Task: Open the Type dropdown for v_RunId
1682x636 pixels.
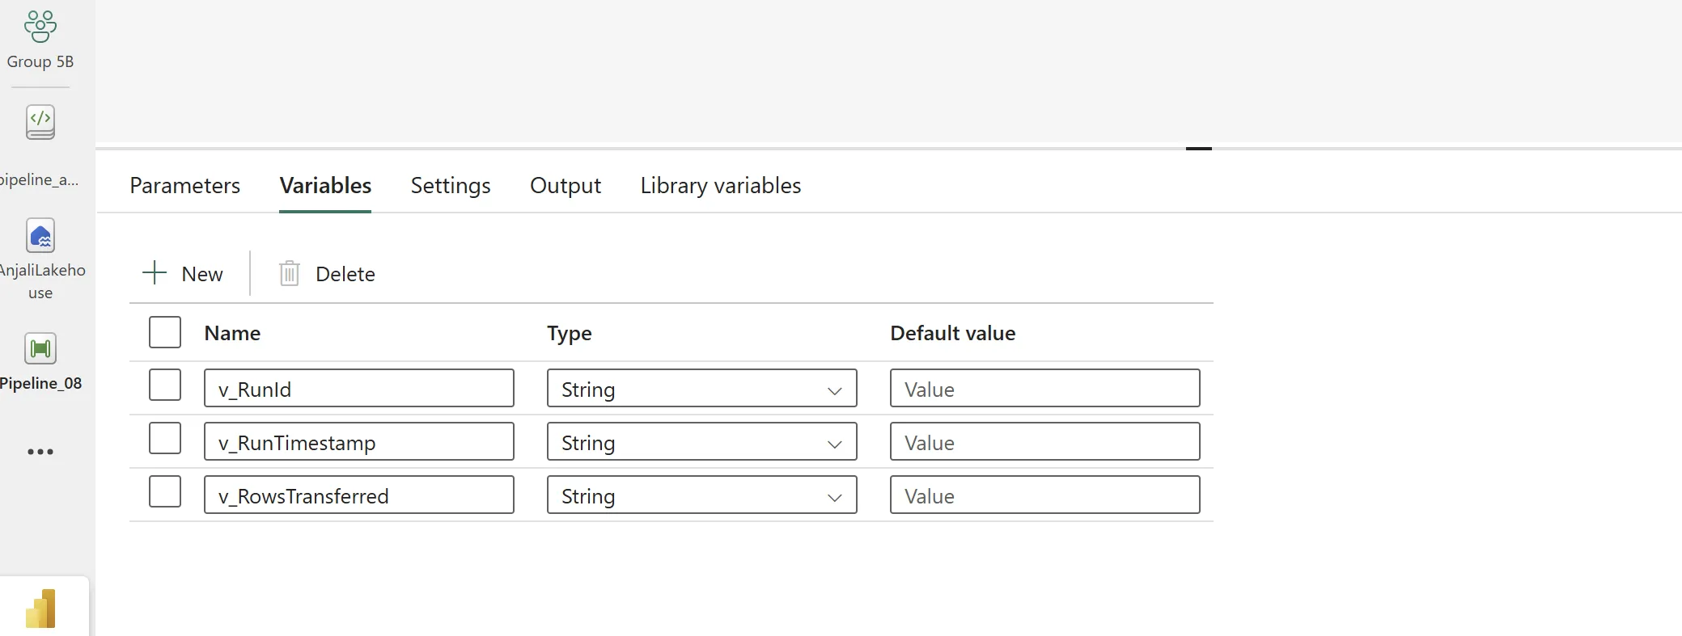Action: click(x=702, y=388)
